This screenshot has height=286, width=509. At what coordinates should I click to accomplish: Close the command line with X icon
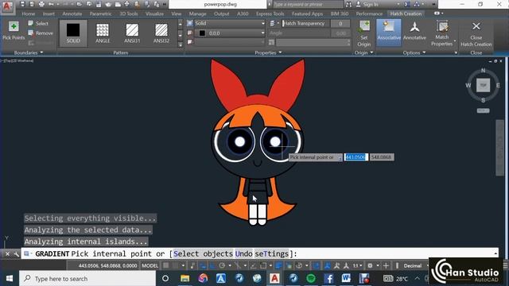(7, 254)
